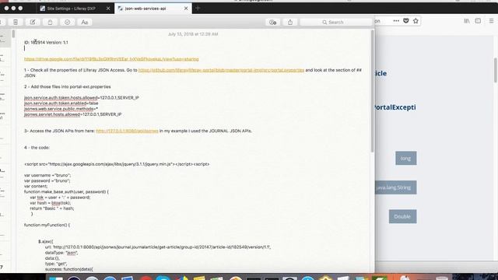Click 'success: function(data){' line
This screenshot has height=280, width=498.
pyautogui.click(x=69, y=269)
